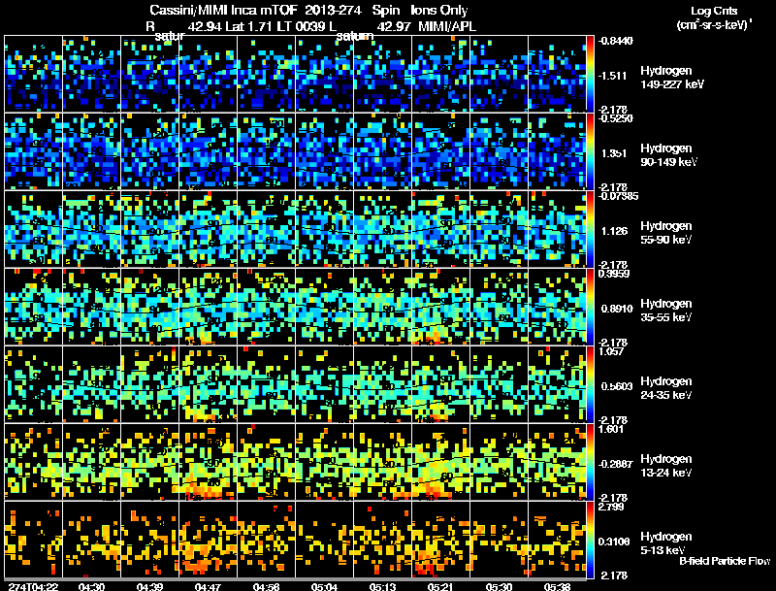This screenshot has height=591, width=776.
Task: Click the R value '42.94' in the header
Action: click(x=205, y=26)
